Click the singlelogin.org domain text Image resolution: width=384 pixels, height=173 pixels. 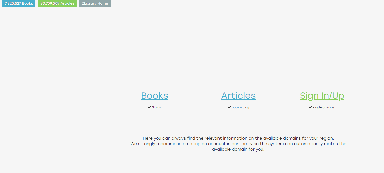coord(324,107)
